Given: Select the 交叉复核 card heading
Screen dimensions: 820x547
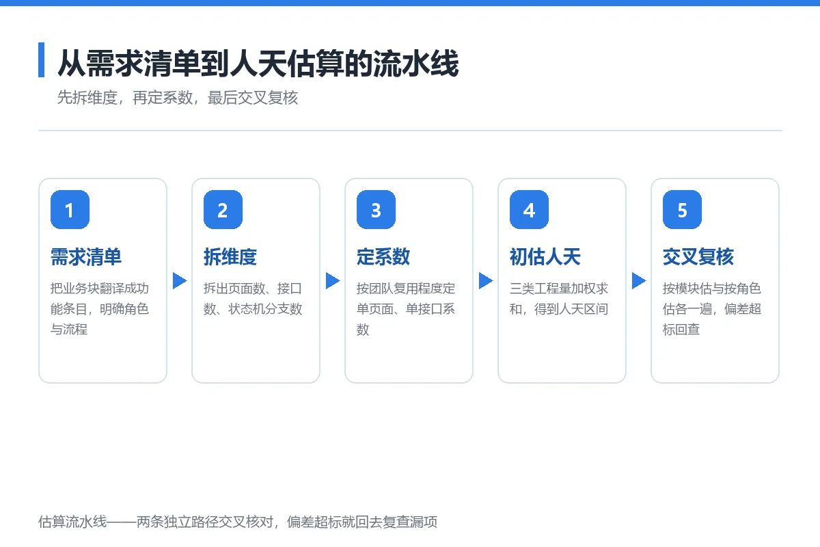Looking at the screenshot, I should click(x=698, y=257).
